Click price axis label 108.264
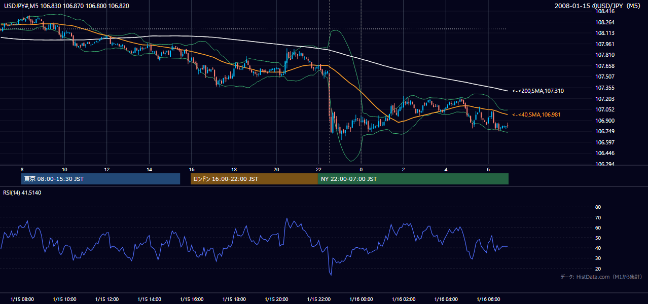648x304 pixels. 605,22
